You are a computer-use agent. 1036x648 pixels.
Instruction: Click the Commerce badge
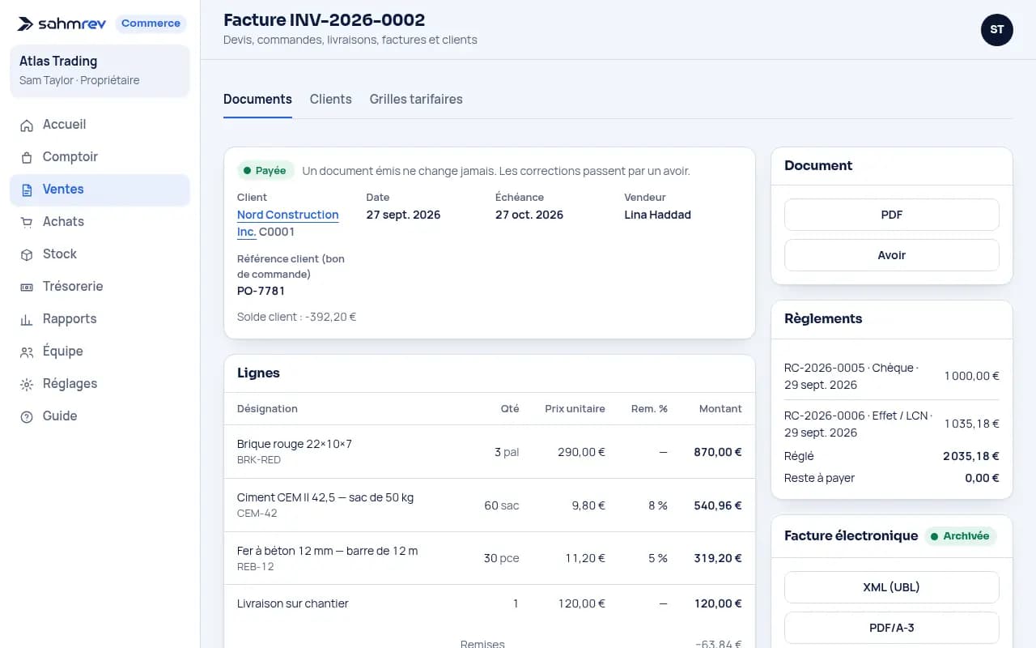(151, 23)
